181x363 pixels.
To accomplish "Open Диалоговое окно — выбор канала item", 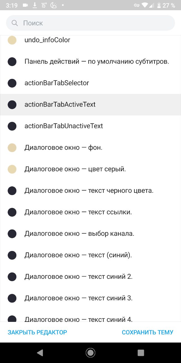I will (90, 234).
